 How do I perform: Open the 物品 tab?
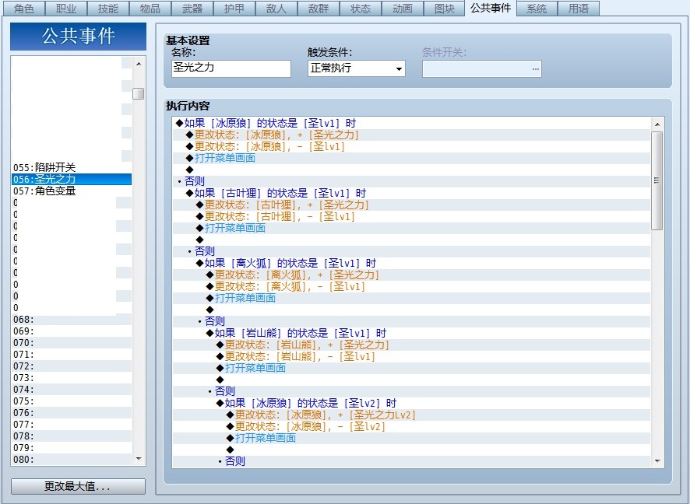[x=150, y=9]
